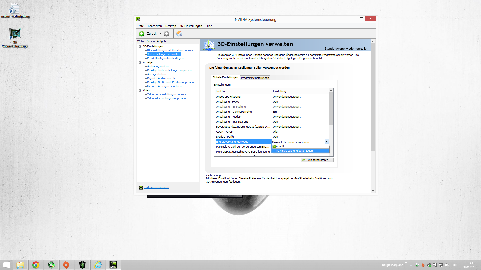Click the Einstellung column header
The width and height of the screenshot is (481, 270).
[300, 91]
